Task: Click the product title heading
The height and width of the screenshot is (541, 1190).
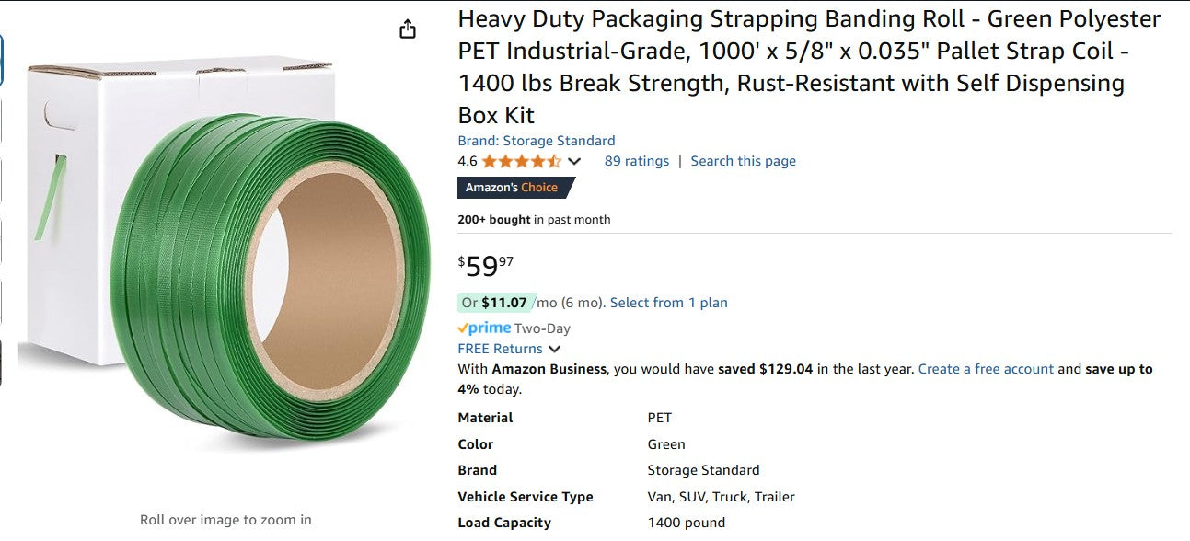Action: pos(809,65)
